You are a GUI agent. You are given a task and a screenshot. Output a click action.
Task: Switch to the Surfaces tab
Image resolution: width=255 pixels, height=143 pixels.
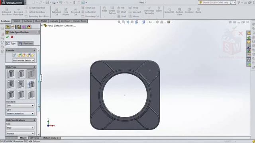(28, 21)
